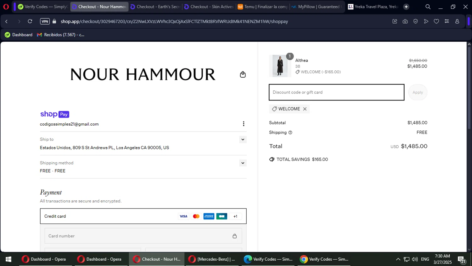Open the taskbar clock and date
The width and height of the screenshot is (472, 266).
[x=442, y=259]
